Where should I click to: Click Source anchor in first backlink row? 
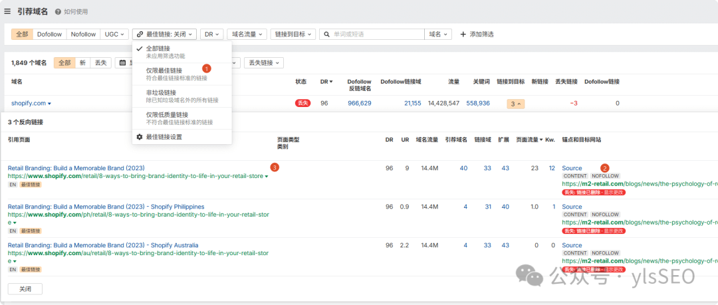pyautogui.click(x=572, y=168)
